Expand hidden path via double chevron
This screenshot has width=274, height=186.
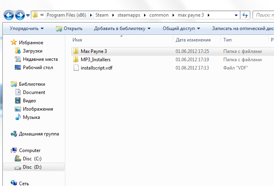42,15
